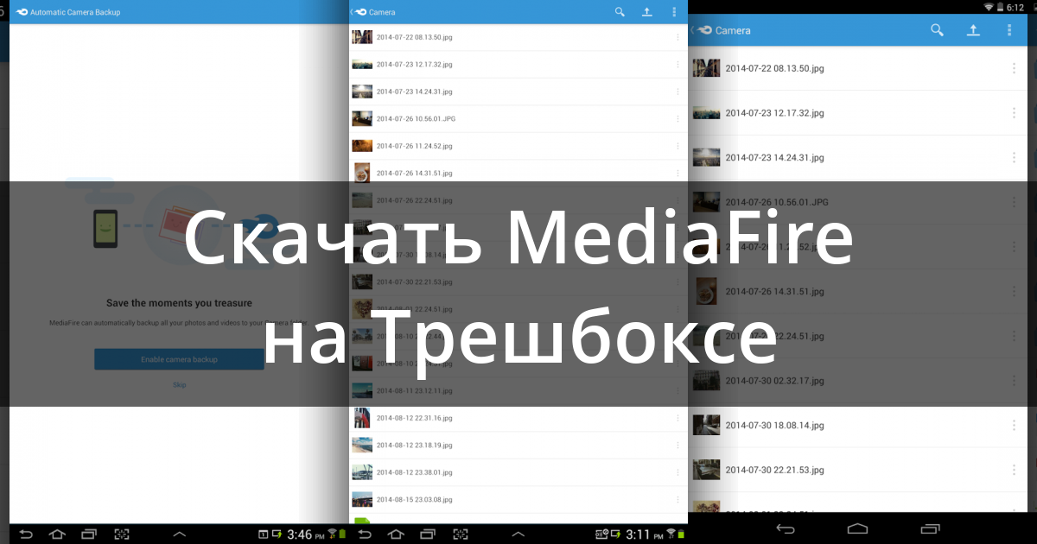Tap the search icon in the right Camera screen
This screenshot has width=1037, height=544.
coord(937,30)
